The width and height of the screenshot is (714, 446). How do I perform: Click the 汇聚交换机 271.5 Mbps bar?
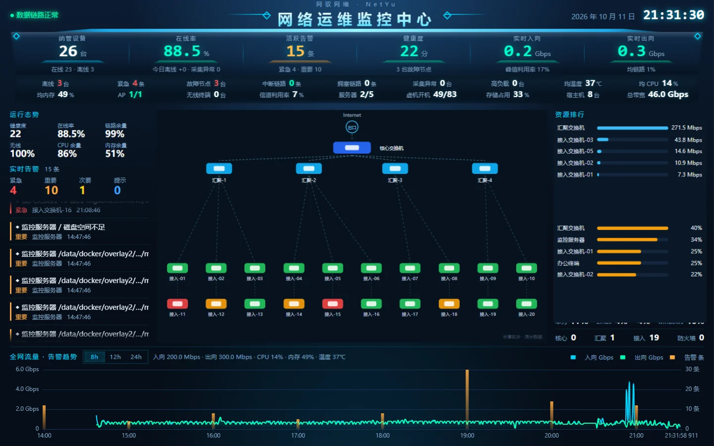633,128
